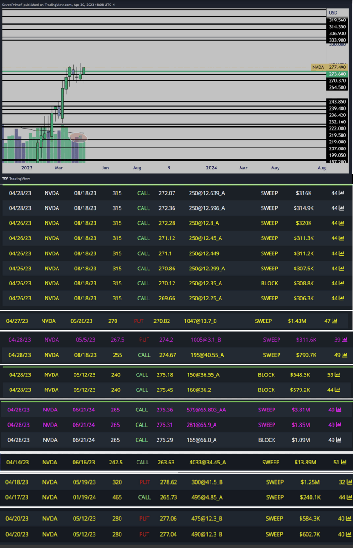Open chart icon in the $1.09M block row
This screenshot has height=548, width=353.
(339, 440)
